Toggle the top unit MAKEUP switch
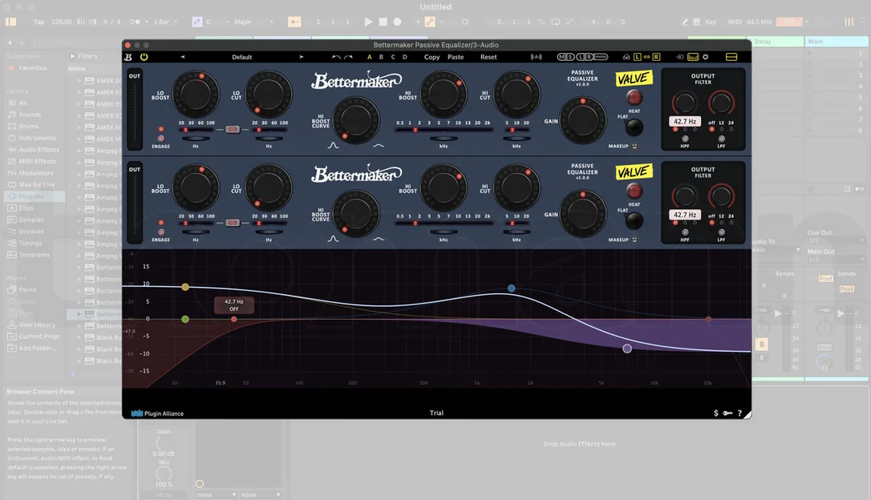This screenshot has width=871, height=500. coord(634,146)
